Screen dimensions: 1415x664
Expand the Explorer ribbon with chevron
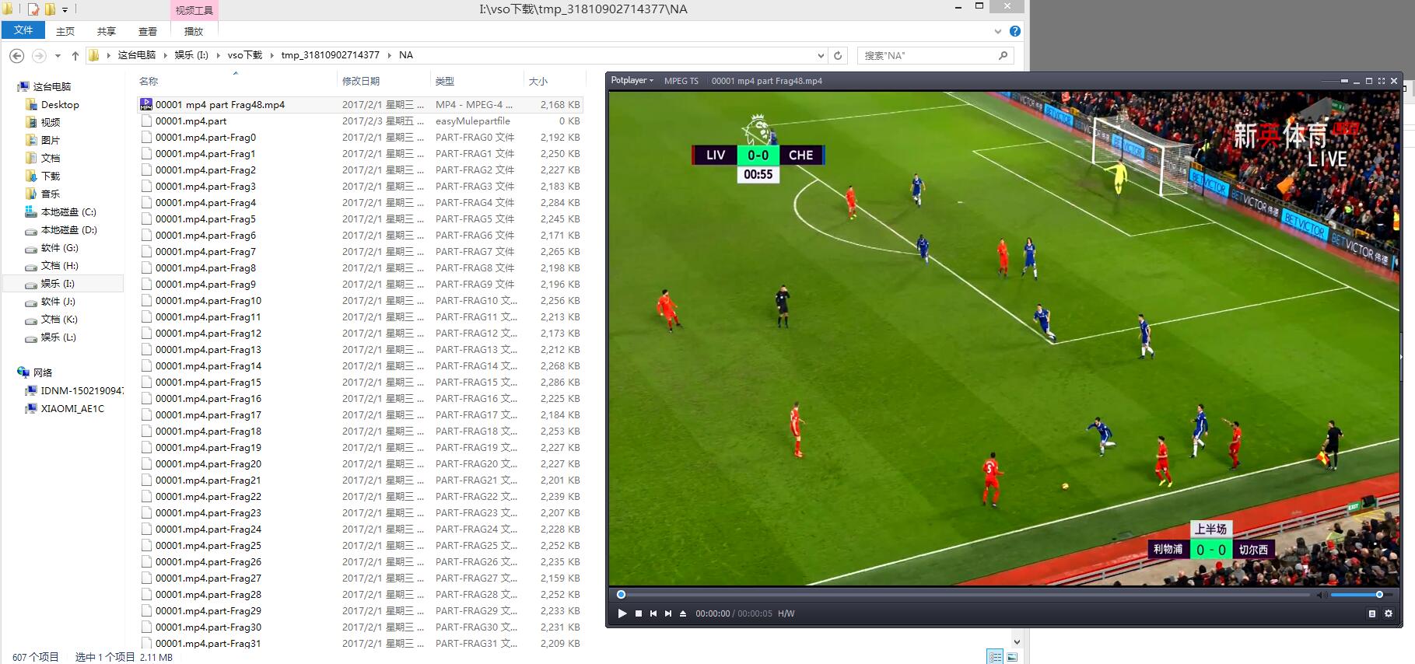pos(998,31)
